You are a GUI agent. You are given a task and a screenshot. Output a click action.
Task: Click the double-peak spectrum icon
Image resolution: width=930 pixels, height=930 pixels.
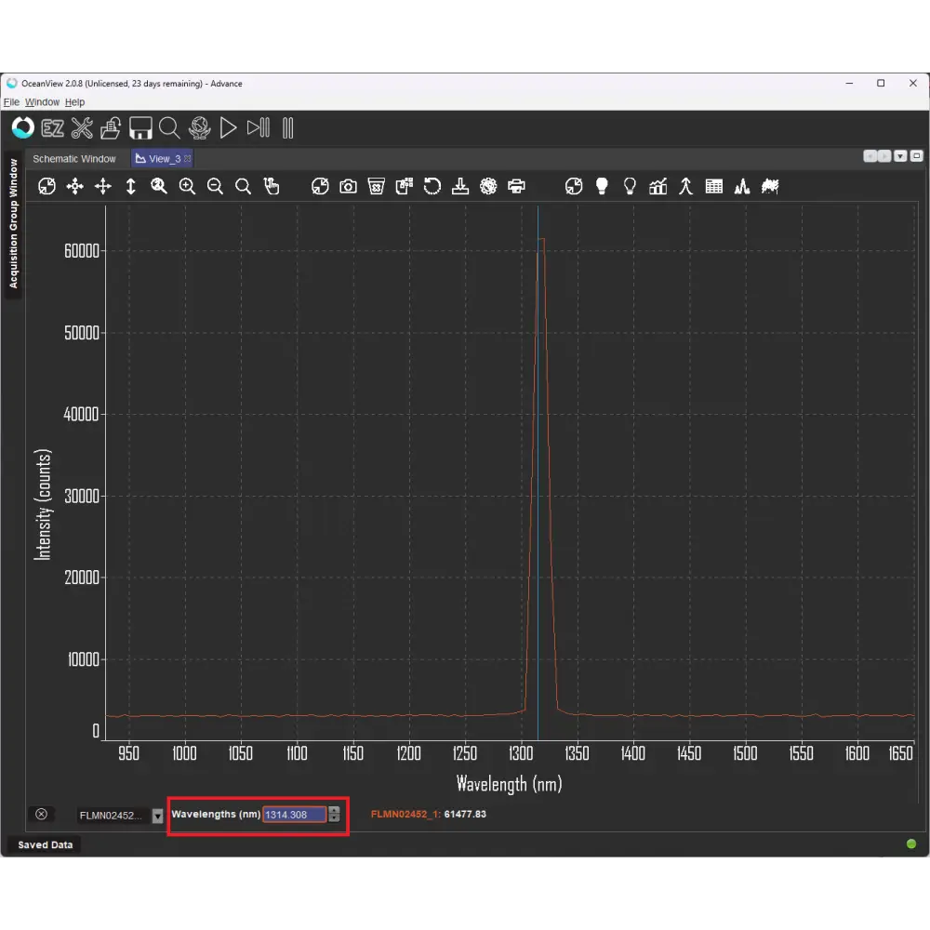[742, 187]
